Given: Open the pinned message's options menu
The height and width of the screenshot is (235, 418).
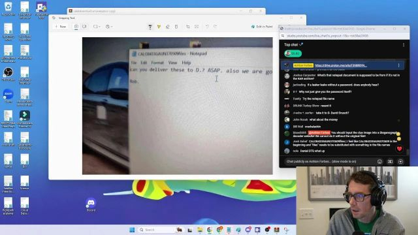Looking at the screenshot, I should (x=399, y=65).
